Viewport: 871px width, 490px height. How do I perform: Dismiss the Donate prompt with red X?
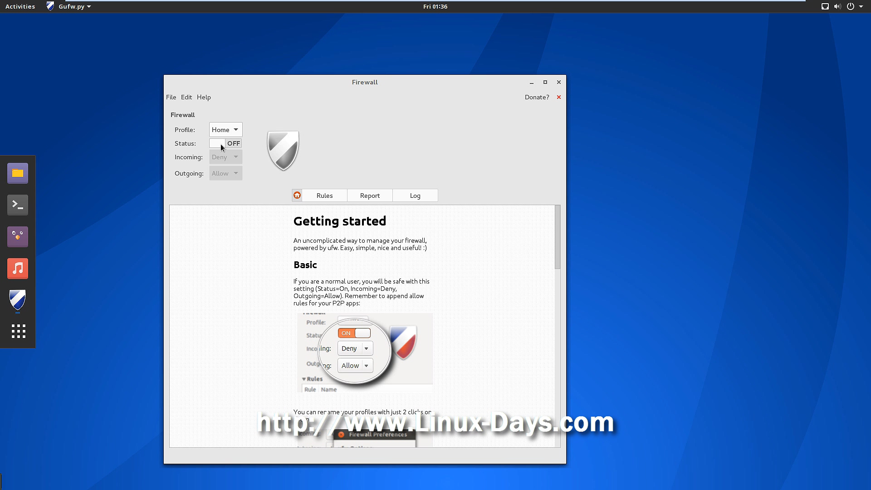pyautogui.click(x=559, y=97)
